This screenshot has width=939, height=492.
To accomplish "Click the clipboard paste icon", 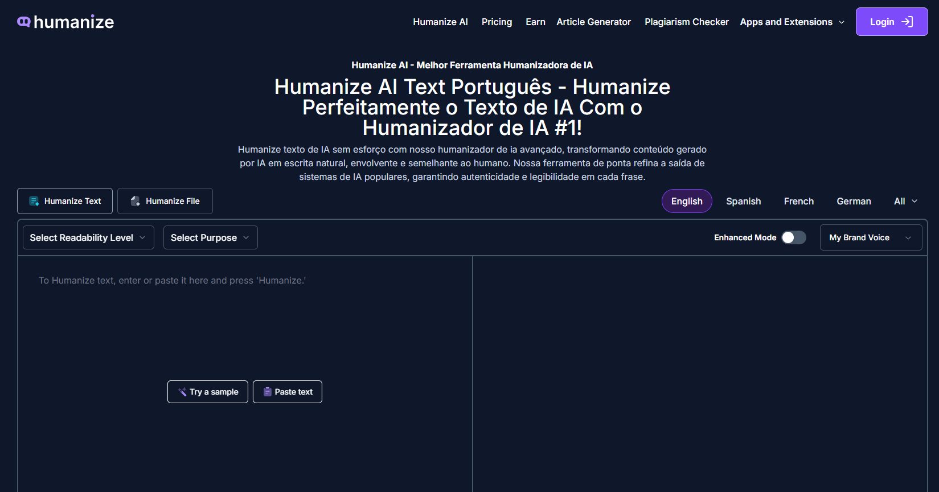I will [x=267, y=392].
